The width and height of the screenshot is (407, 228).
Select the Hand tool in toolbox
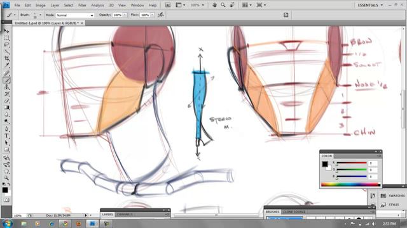click(6, 171)
